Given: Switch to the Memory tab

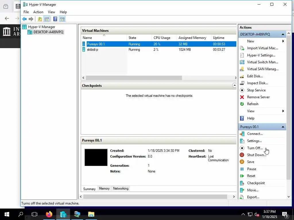Looking at the screenshot, I should point(104,188).
